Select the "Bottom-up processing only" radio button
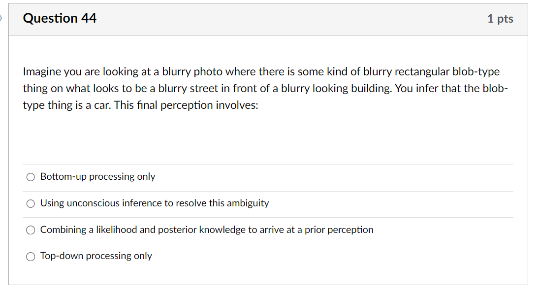This screenshot has width=540, height=295. (31, 177)
